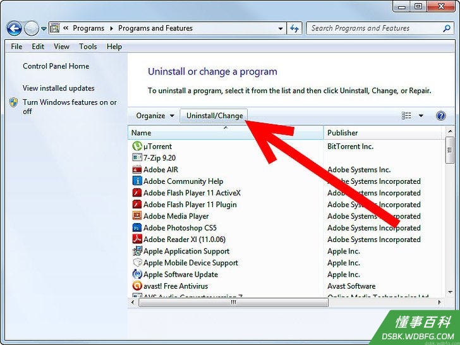Sort by the Name column header

226,133
